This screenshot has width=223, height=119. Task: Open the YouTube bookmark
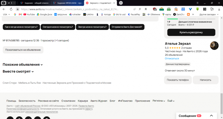coord(29,14)
